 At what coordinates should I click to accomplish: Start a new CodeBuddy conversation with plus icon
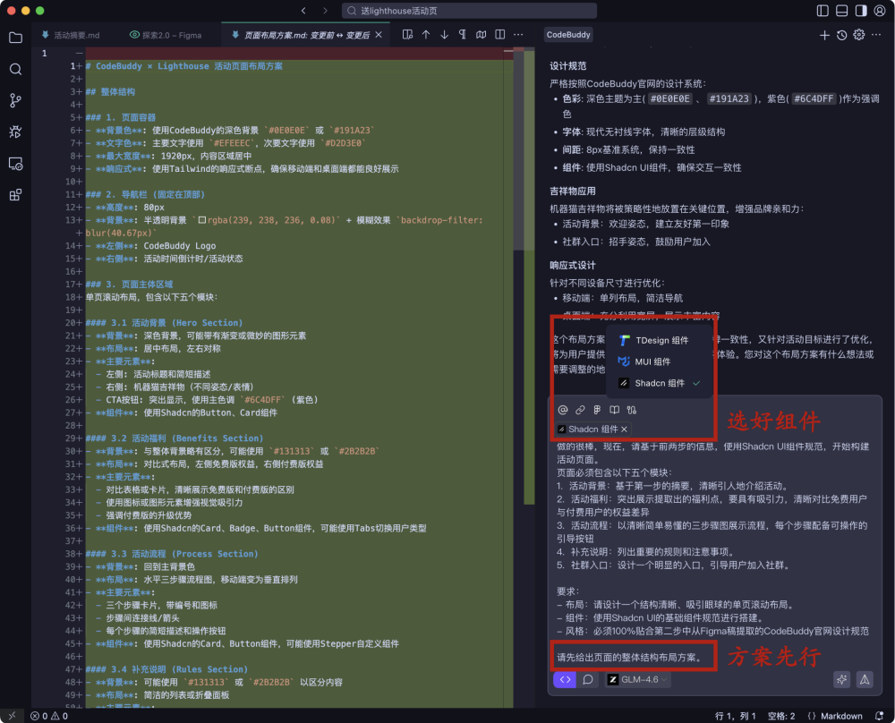(x=823, y=34)
